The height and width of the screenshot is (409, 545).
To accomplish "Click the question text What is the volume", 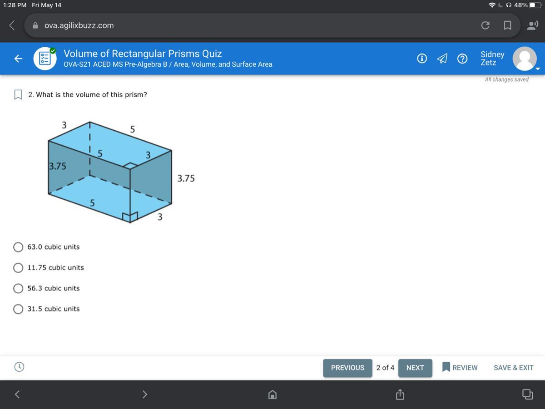I will coord(91,95).
